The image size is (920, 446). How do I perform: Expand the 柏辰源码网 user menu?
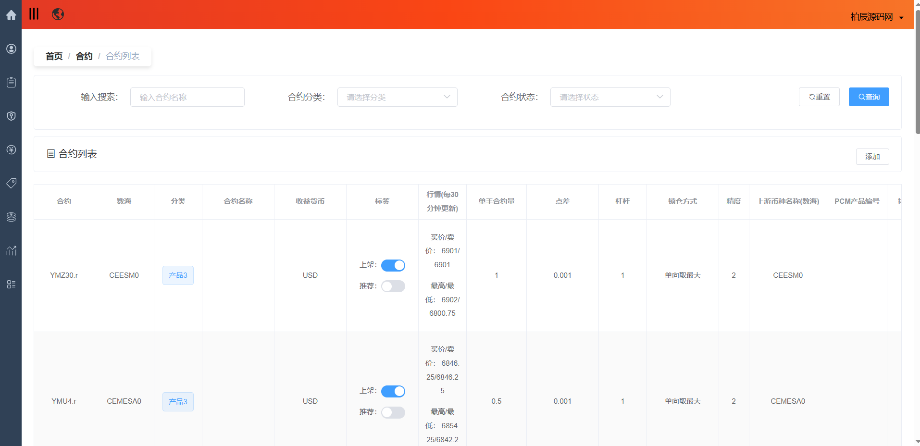[877, 17]
